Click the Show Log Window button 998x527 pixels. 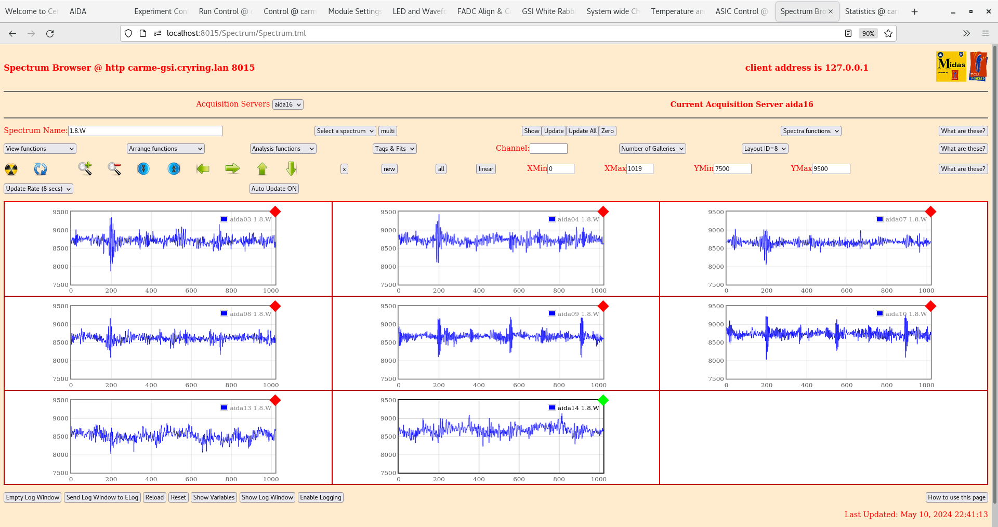[267, 497]
